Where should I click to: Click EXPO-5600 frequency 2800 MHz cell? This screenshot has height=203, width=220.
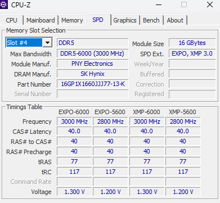point(110,121)
